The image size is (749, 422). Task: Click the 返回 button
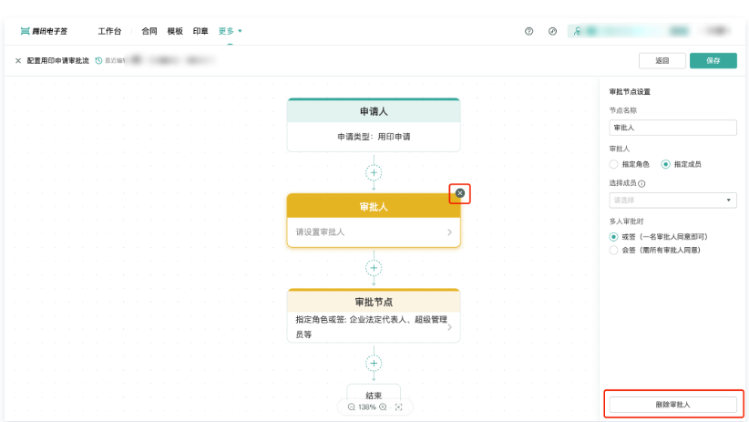coord(662,61)
